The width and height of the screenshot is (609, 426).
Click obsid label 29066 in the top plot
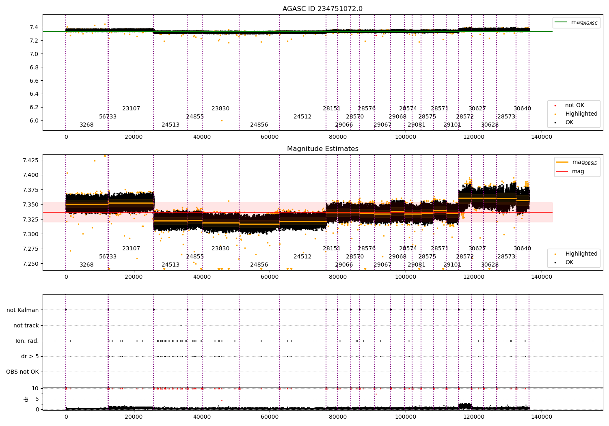[344, 125]
